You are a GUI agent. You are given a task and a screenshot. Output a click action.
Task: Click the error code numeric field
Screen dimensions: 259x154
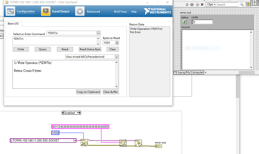[203, 22]
